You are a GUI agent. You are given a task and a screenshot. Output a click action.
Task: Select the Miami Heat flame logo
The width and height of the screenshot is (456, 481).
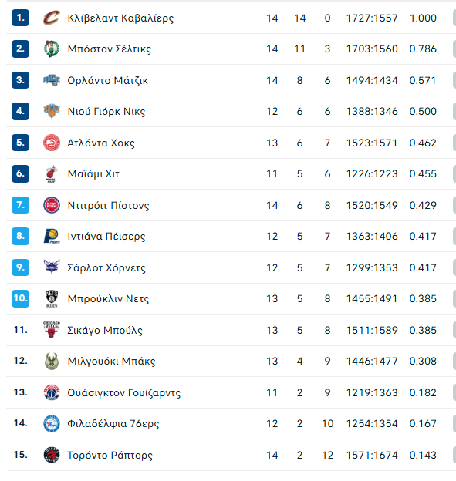51,173
